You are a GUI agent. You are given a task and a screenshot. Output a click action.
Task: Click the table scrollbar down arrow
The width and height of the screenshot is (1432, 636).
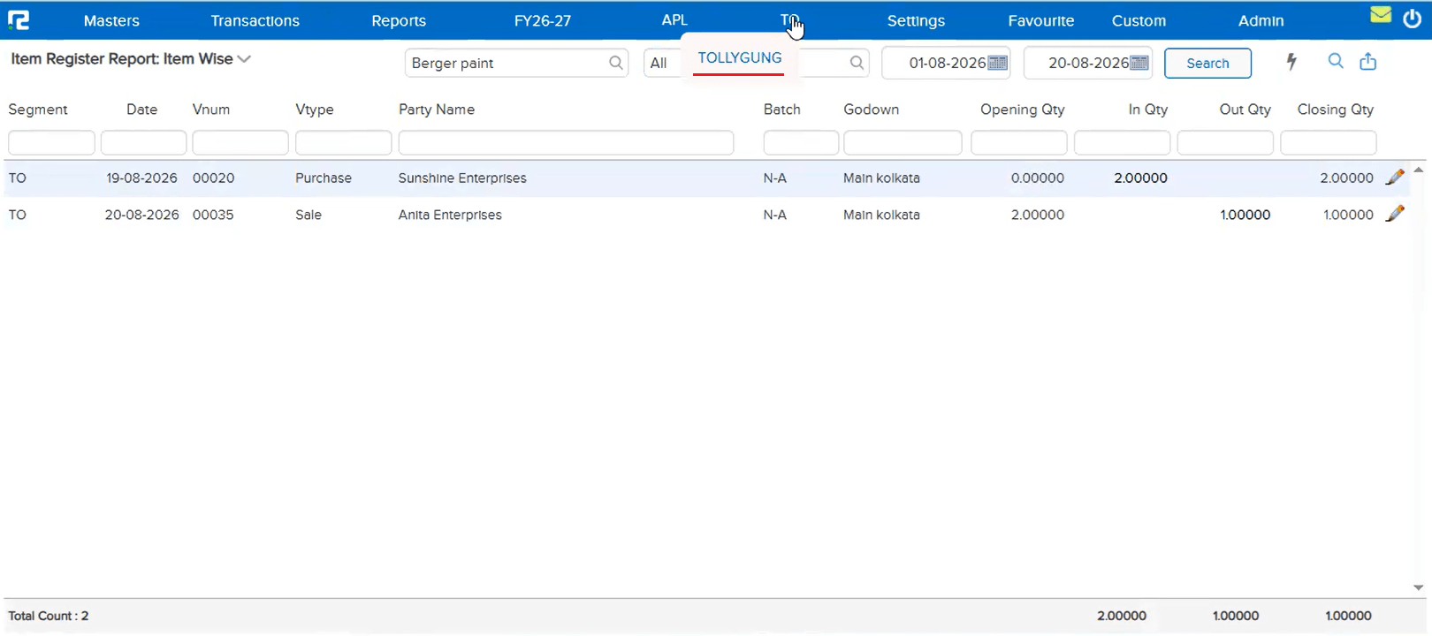point(1419,587)
